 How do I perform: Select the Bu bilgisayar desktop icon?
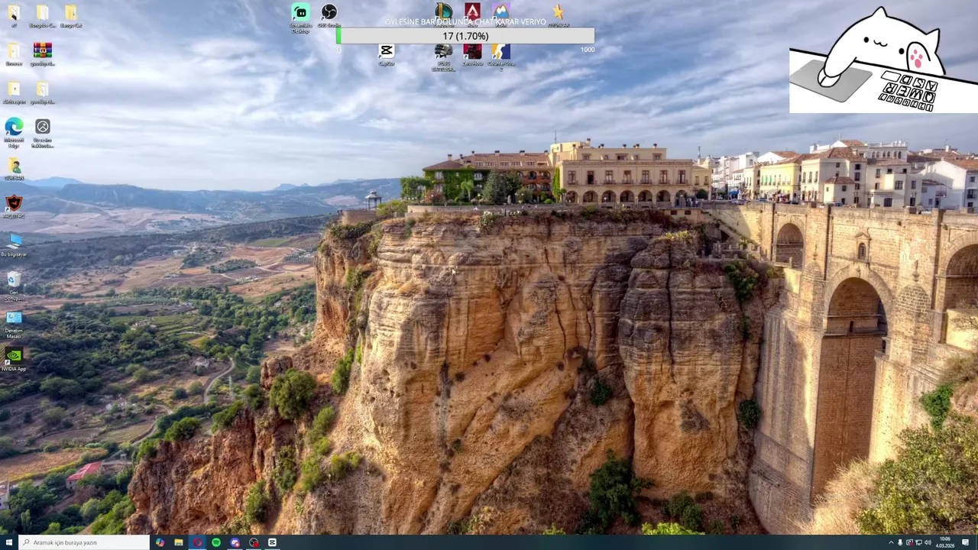pyautogui.click(x=14, y=245)
